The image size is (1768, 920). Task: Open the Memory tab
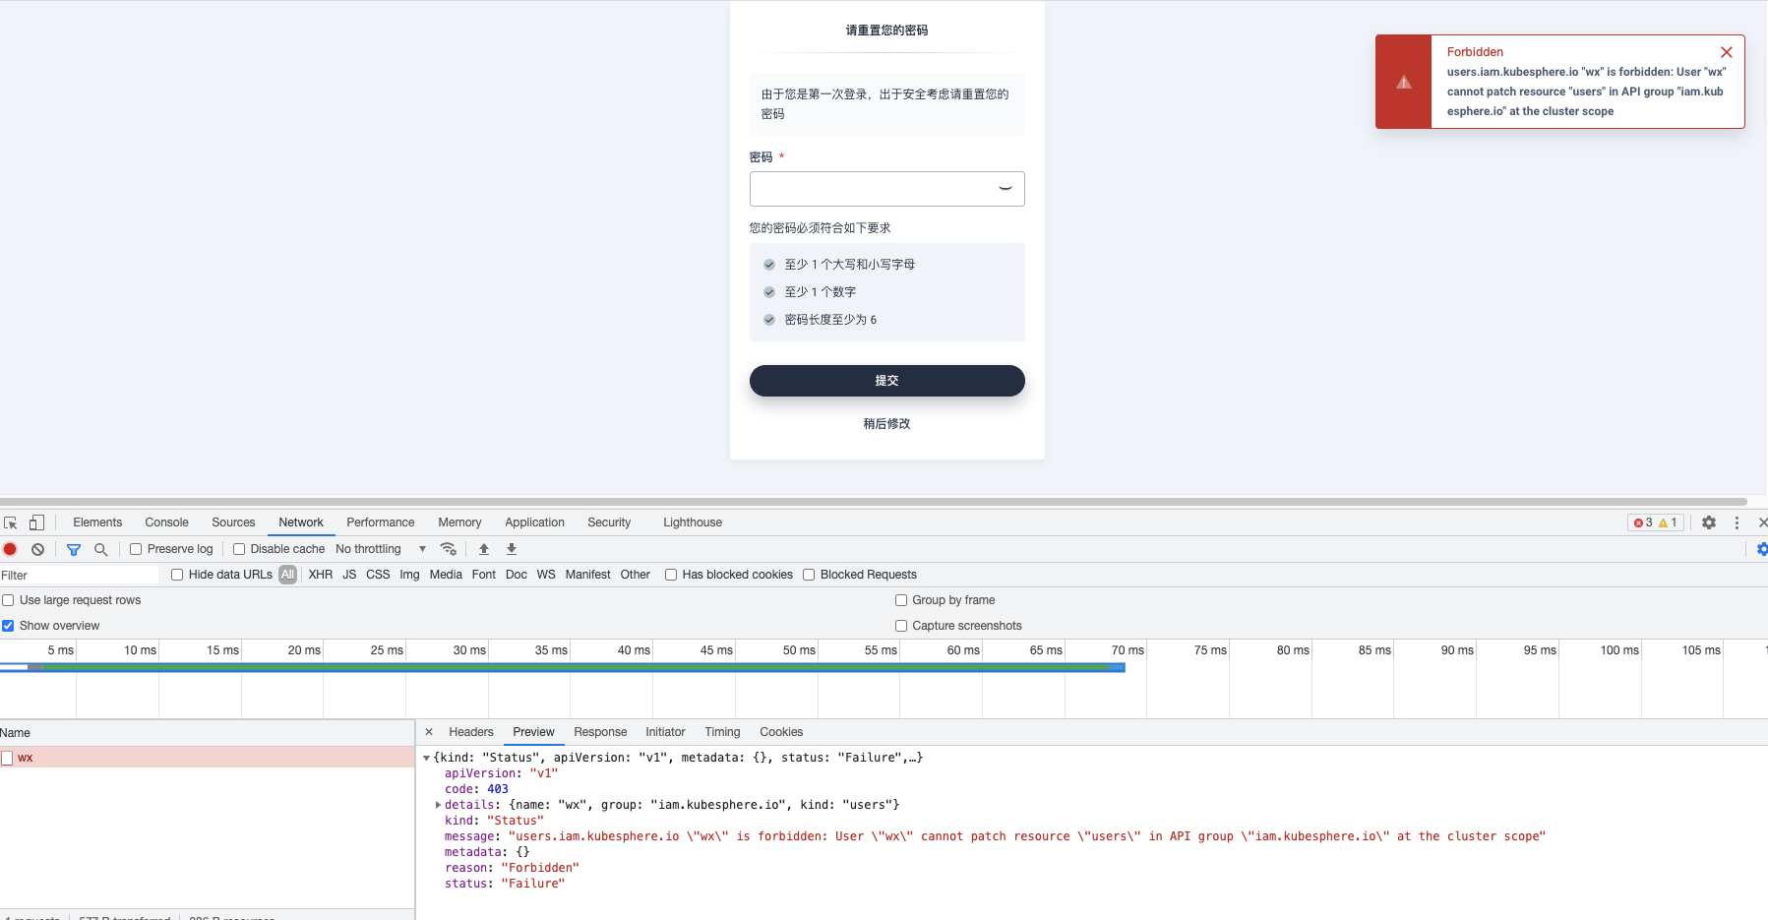[x=459, y=522]
